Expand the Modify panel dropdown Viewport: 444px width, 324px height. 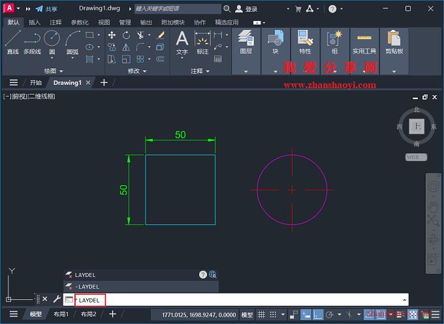tap(137, 70)
